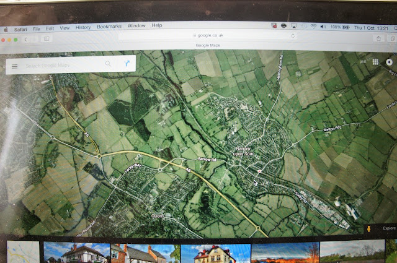397x263 pixels.
Task: Click the Sileby Rd label
Action: (x=301, y=197)
